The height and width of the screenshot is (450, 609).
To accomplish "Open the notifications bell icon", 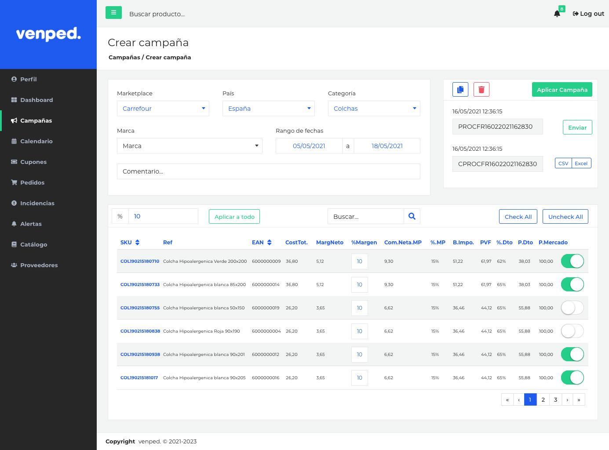I will pos(557,14).
